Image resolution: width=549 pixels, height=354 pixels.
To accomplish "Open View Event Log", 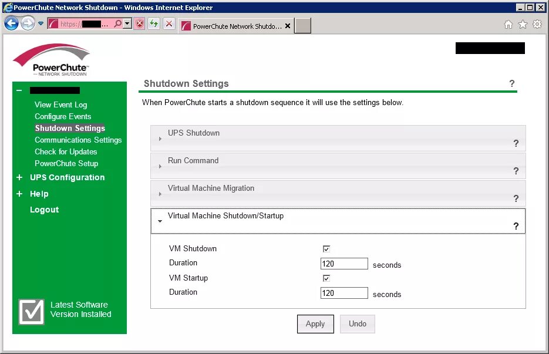I will tap(61, 104).
